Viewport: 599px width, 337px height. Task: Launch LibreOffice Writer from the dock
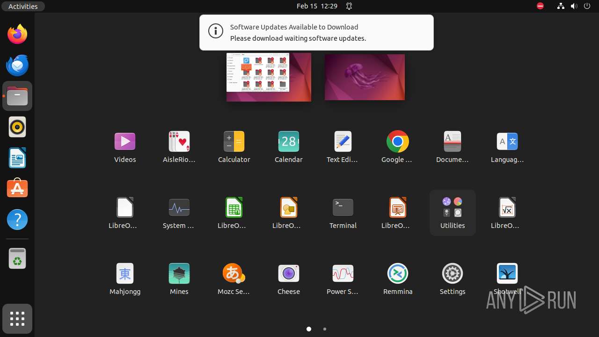point(17,158)
